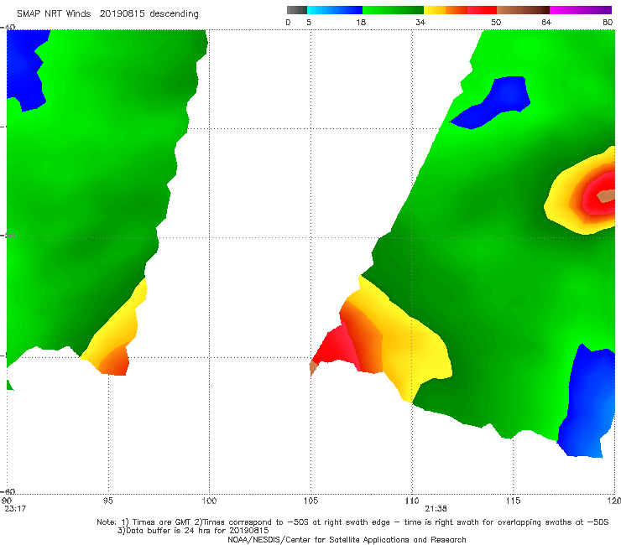The height and width of the screenshot is (545, 621).
Task: Click the '80' label at the color bar end
Action: (608, 23)
